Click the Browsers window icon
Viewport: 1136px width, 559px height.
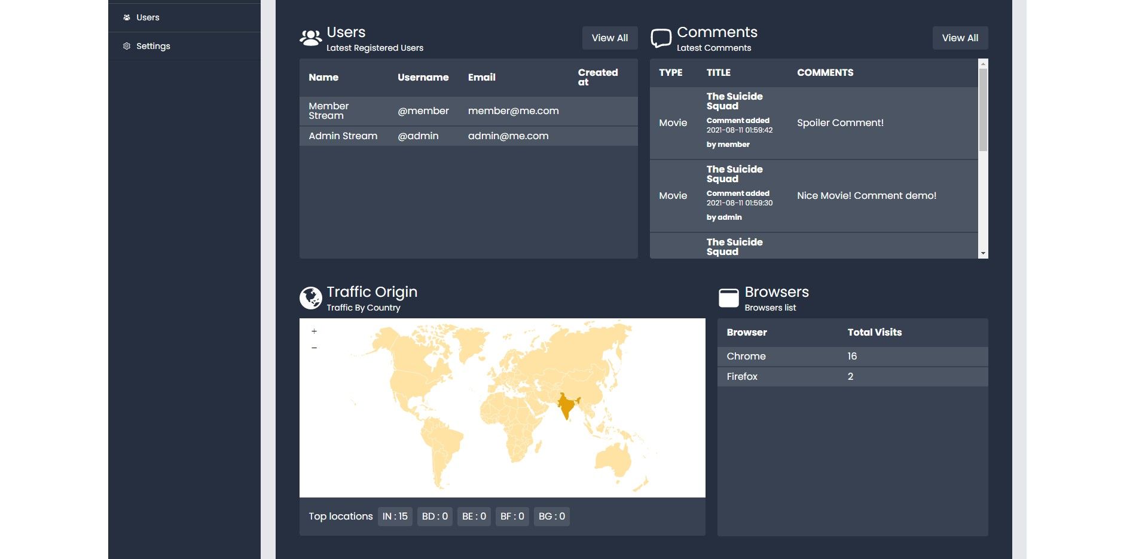click(x=728, y=297)
